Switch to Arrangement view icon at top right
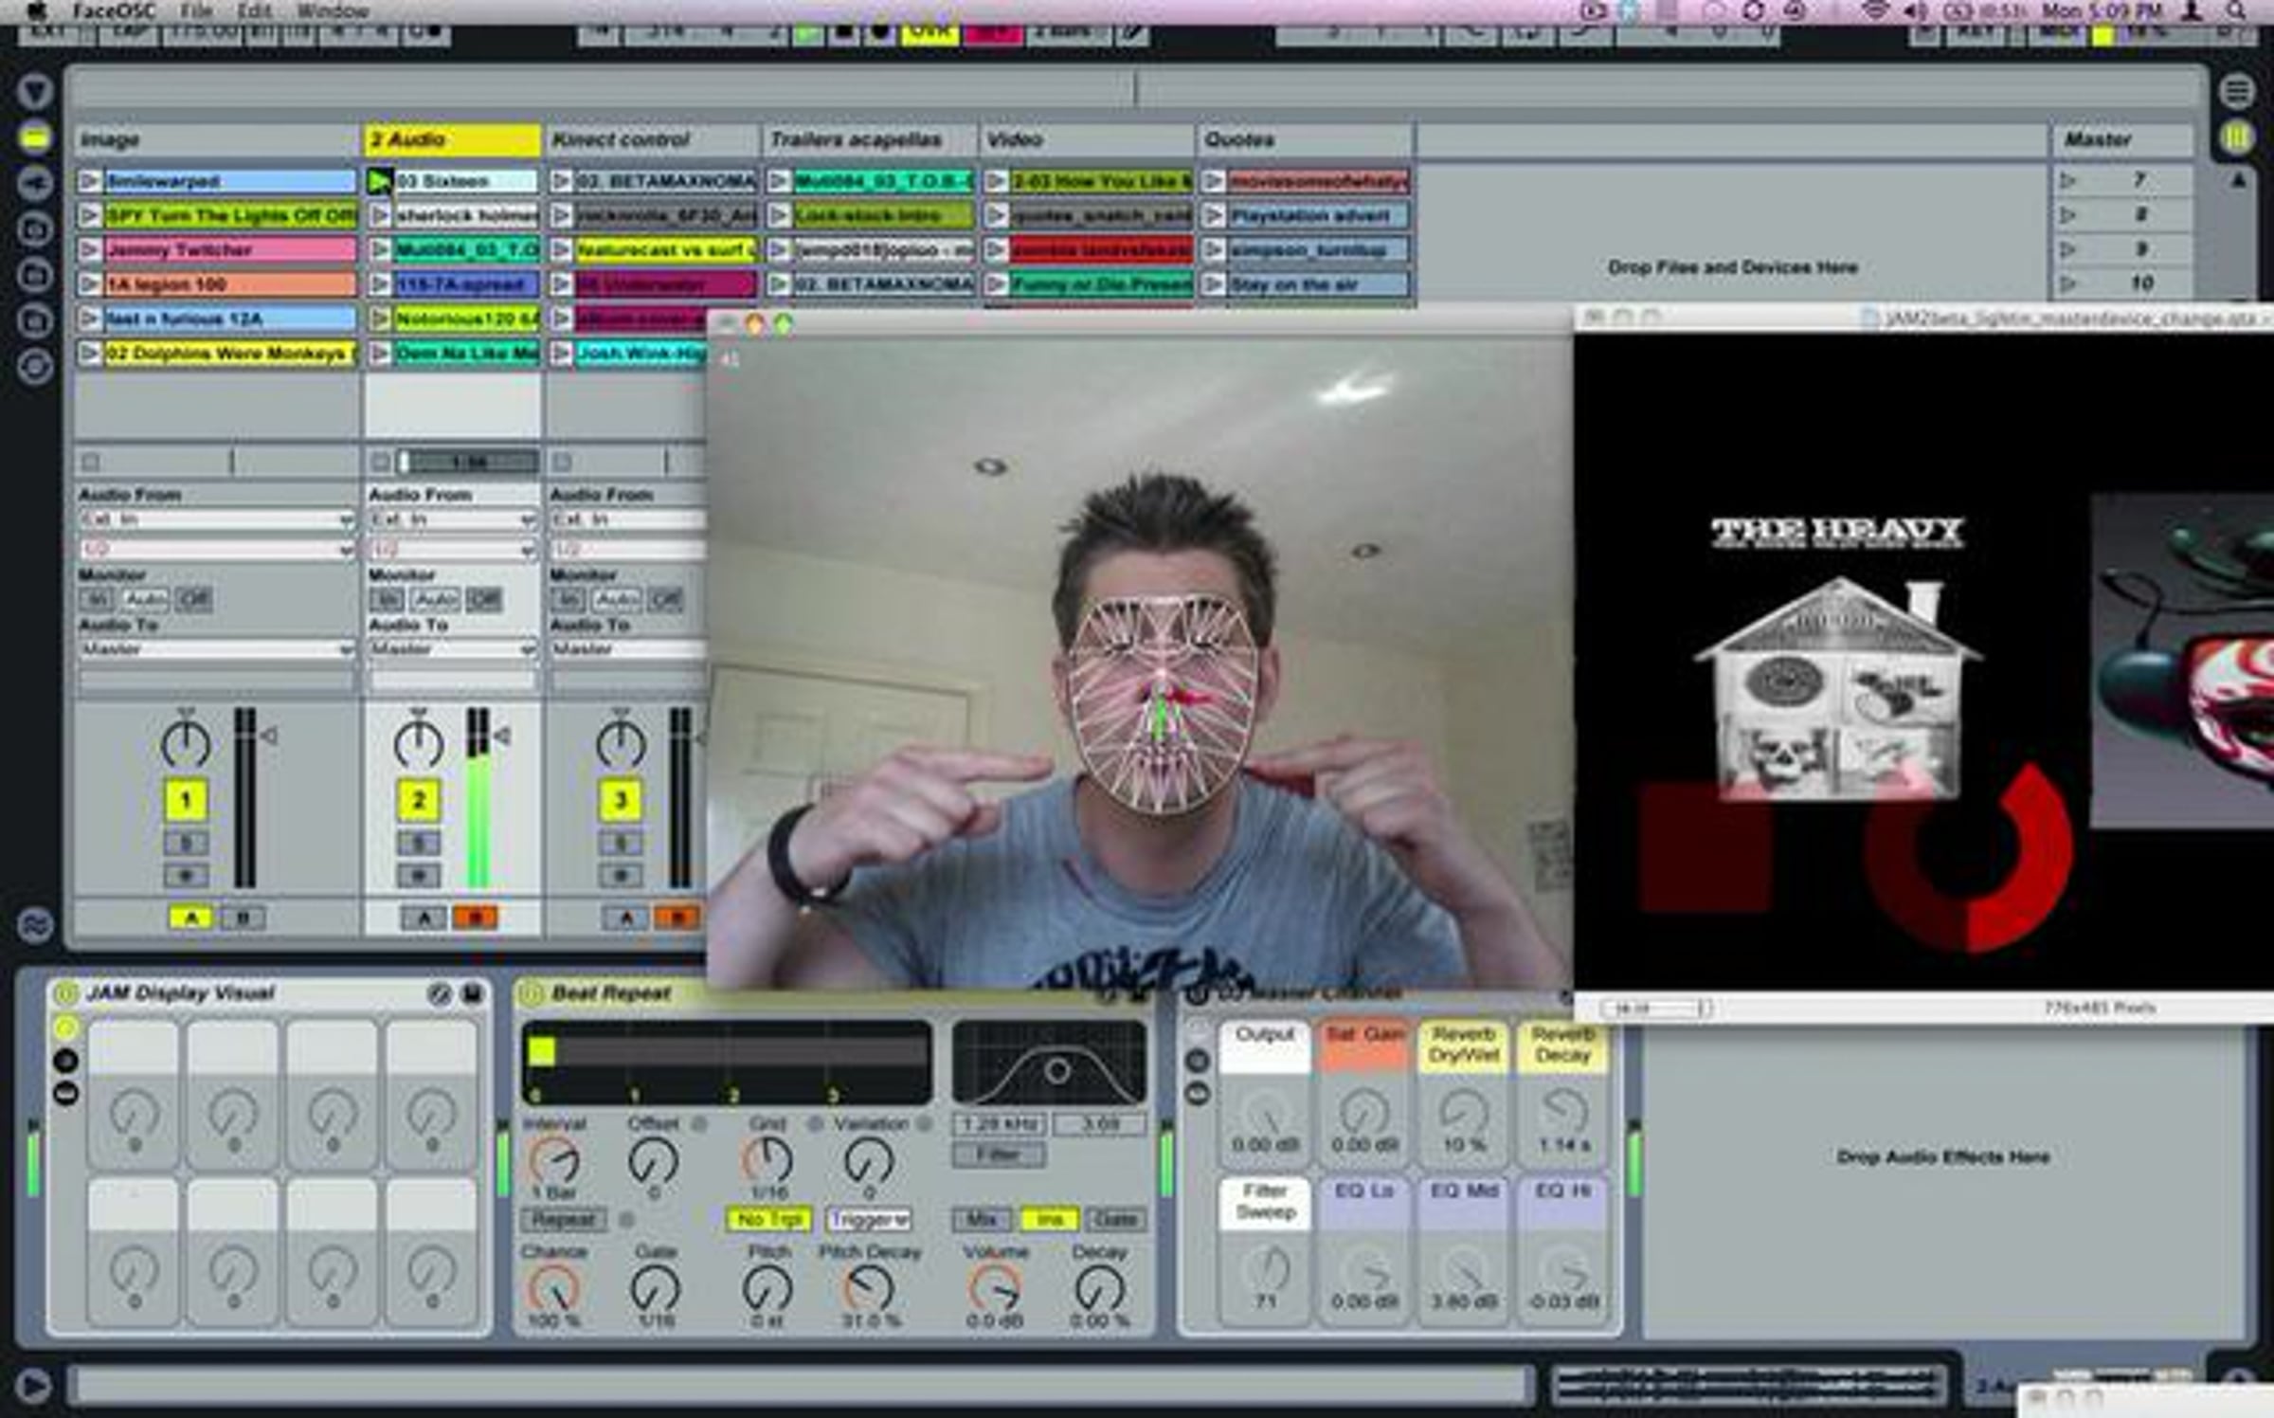The height and width of the screenshot is (1418, 2274). [2236, 92]
